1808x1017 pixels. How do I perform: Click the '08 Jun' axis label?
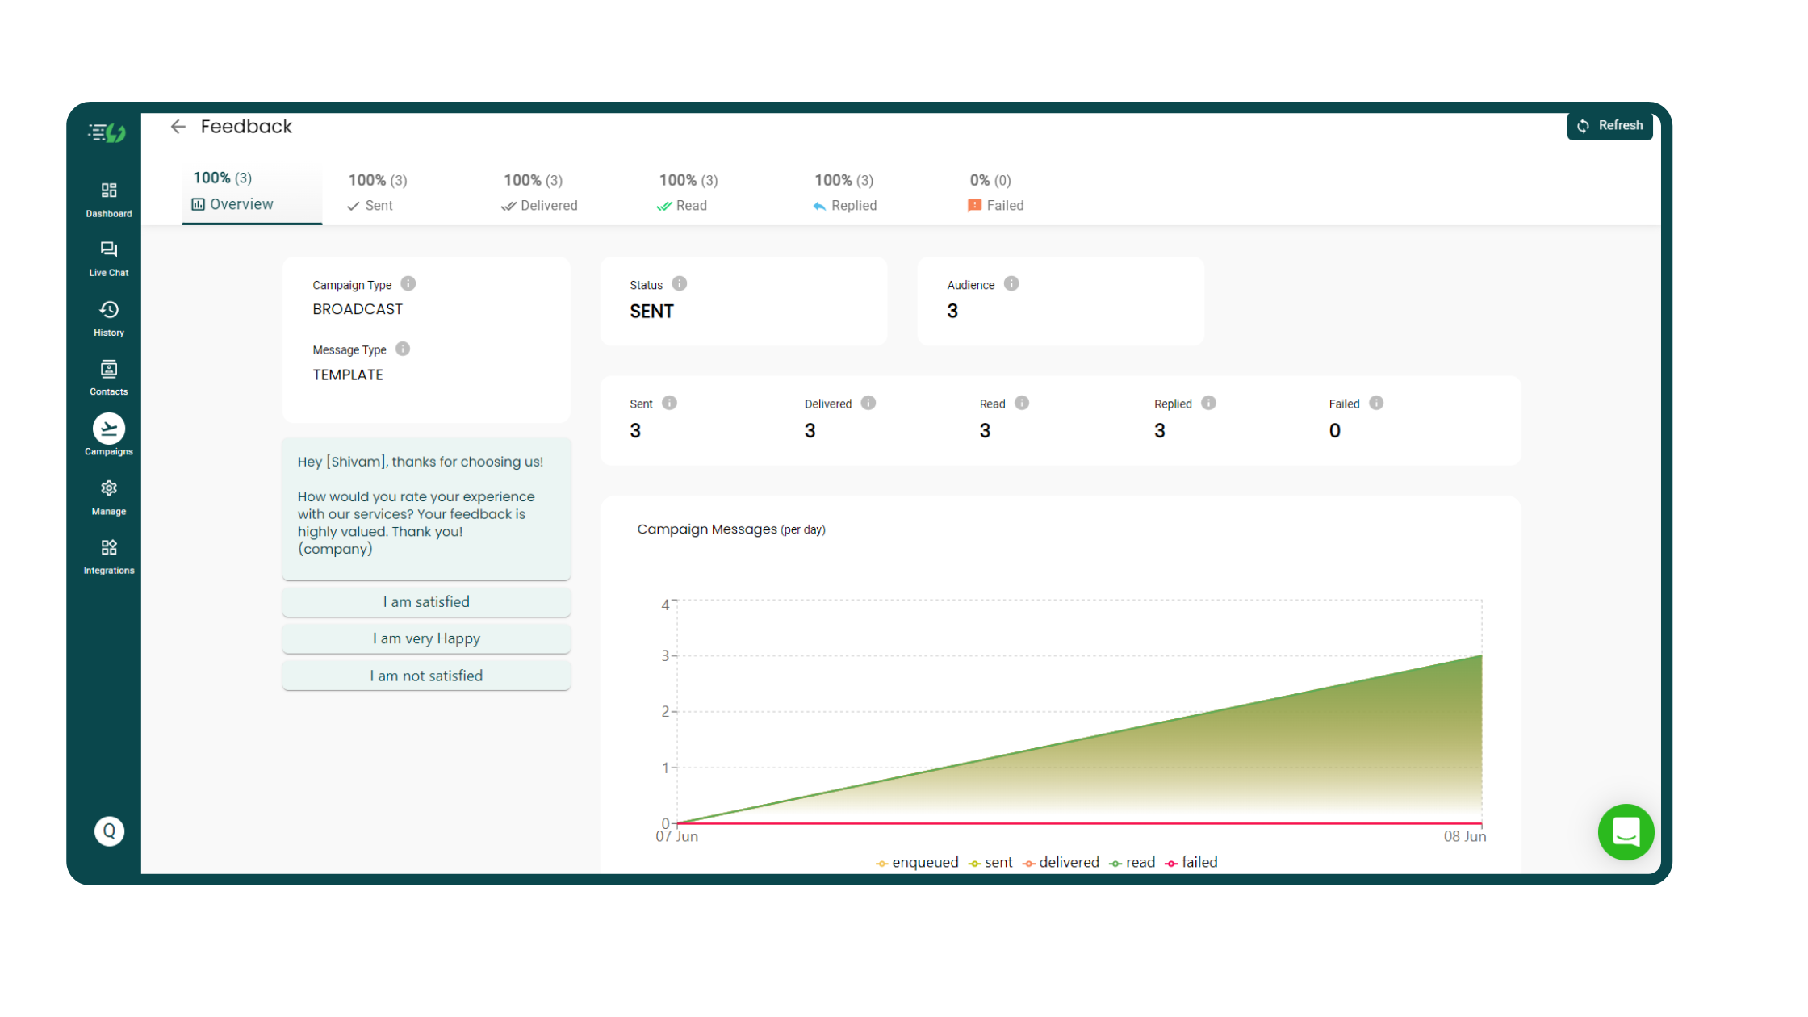tap(1464, 836)
